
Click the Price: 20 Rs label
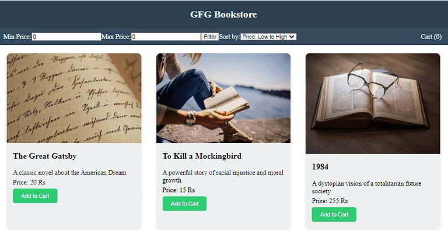click(x=29, y=182)
